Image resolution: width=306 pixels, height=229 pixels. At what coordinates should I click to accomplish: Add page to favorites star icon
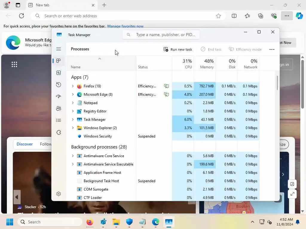[x=218, y=16]
